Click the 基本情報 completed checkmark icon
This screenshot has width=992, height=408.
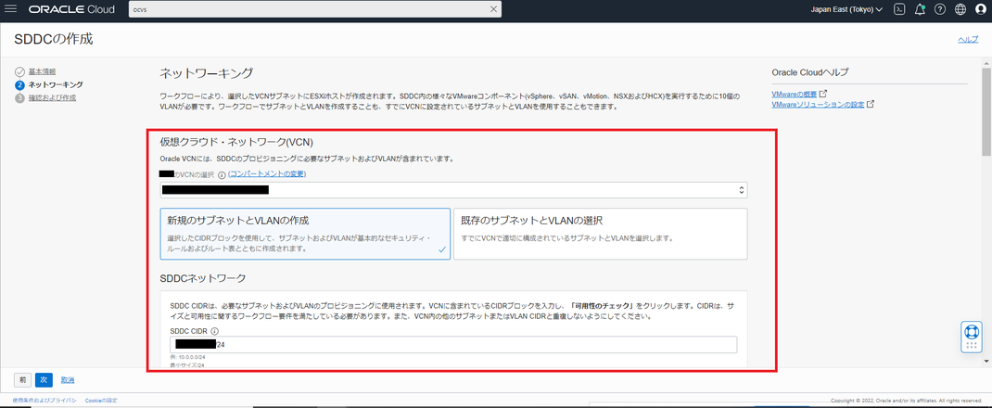(x=19, y=71)
